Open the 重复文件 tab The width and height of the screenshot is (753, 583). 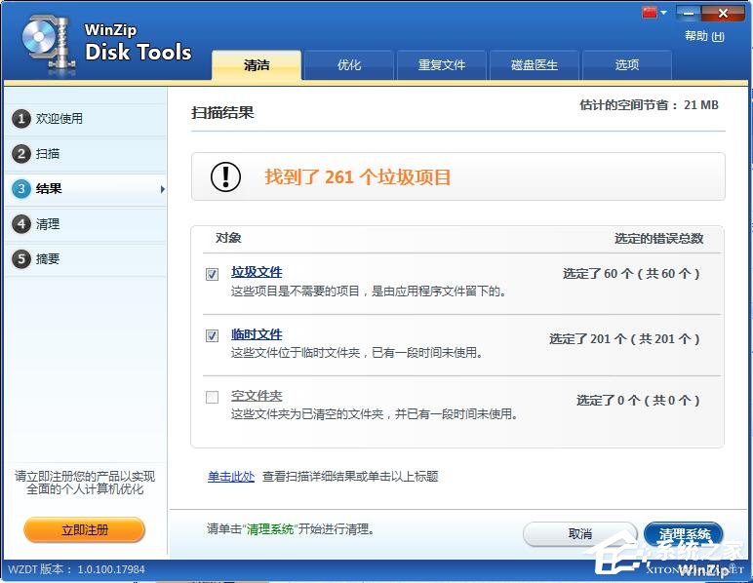pos(441,64)
